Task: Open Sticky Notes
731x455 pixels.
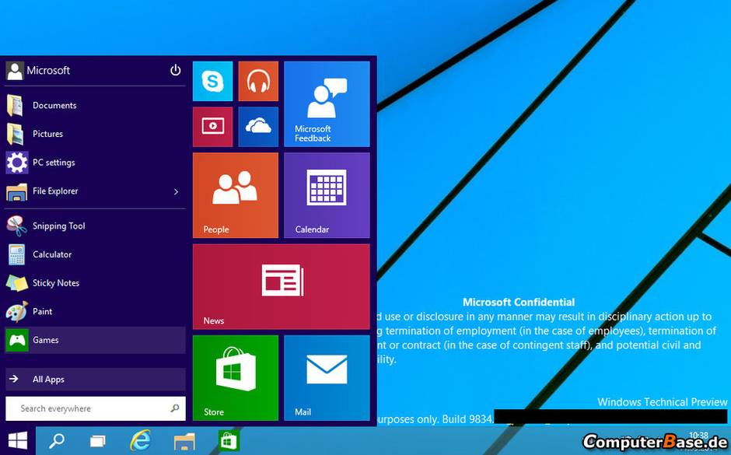Action: 95,283
